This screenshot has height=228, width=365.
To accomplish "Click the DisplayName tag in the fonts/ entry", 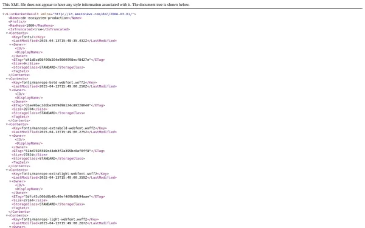I will (29, 52).
